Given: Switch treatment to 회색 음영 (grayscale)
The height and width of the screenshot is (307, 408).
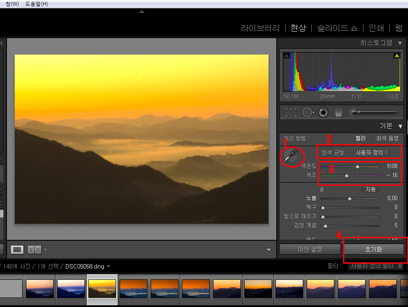Looking at the screenshot, I should [387, 139].
